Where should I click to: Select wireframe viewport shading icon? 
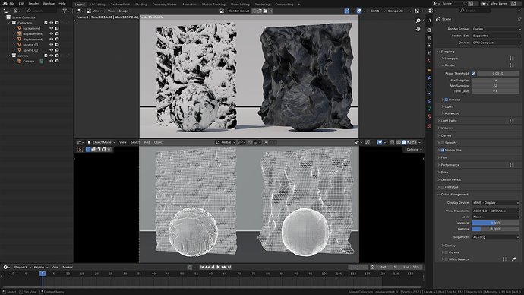(399, 142)
